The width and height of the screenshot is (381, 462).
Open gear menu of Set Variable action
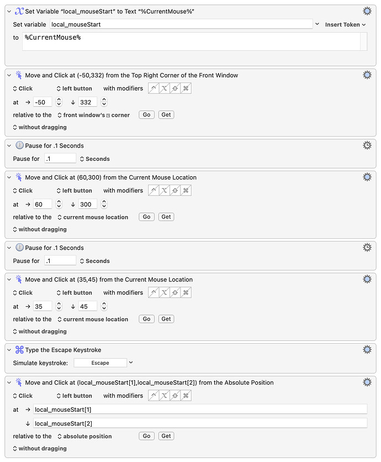pyautogui.click(x=367, y=11)
